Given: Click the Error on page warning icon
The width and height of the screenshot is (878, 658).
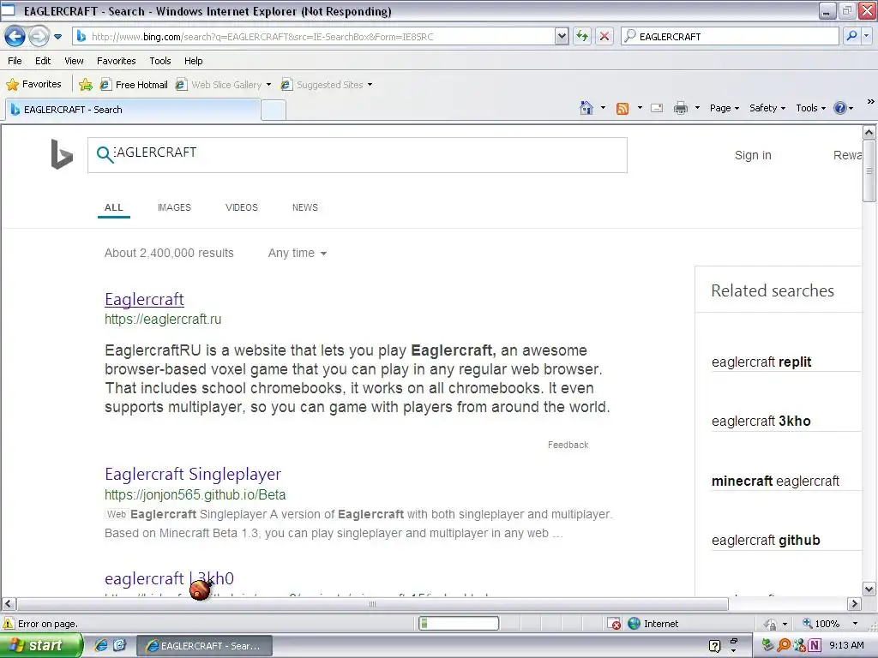Looking at the screenshot, I should click(x=9, y=624).
